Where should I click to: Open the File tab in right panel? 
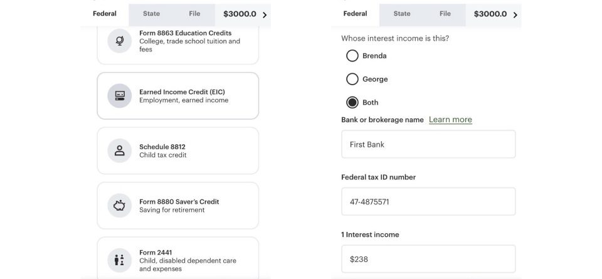pos(445,14)
